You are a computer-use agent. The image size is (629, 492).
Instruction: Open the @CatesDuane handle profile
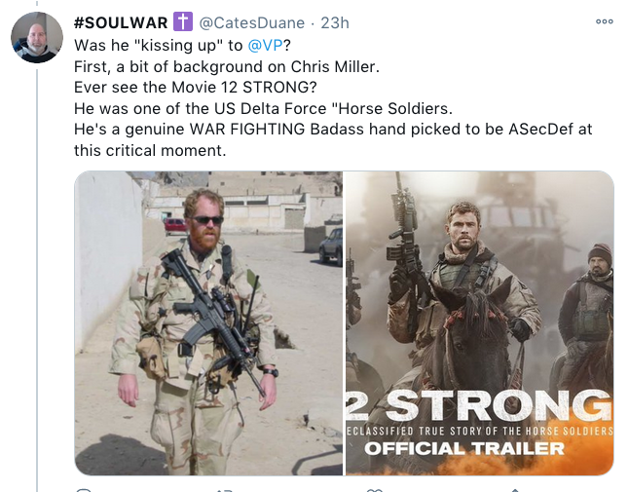pos(252,22)
